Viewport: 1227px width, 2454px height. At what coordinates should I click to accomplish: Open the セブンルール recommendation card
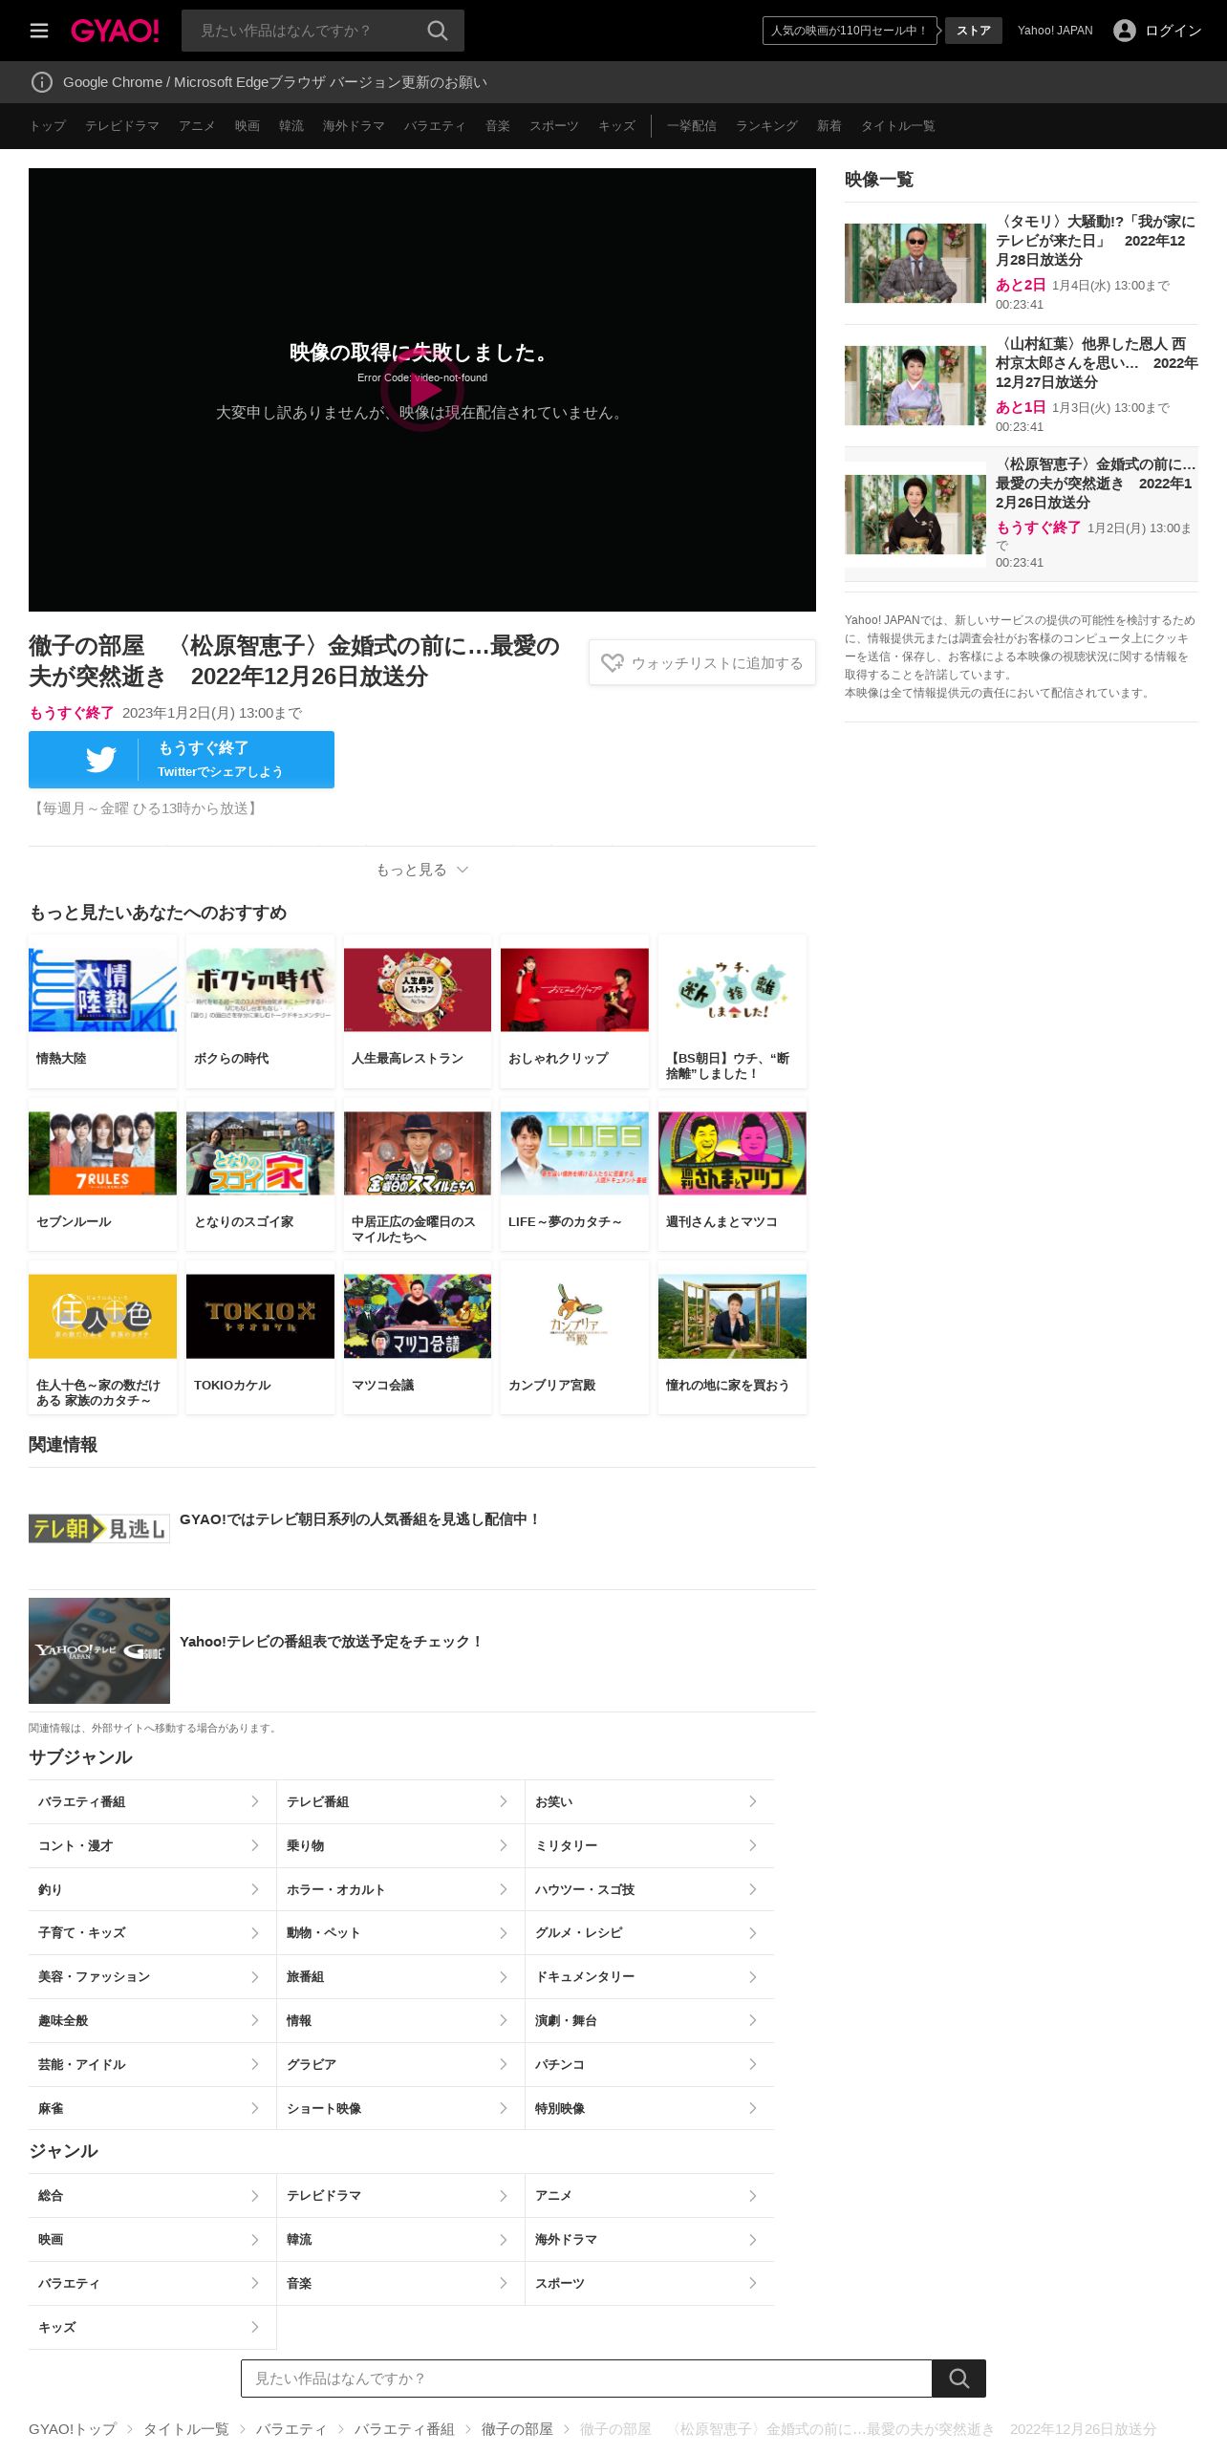click(x=102, y=1174)
